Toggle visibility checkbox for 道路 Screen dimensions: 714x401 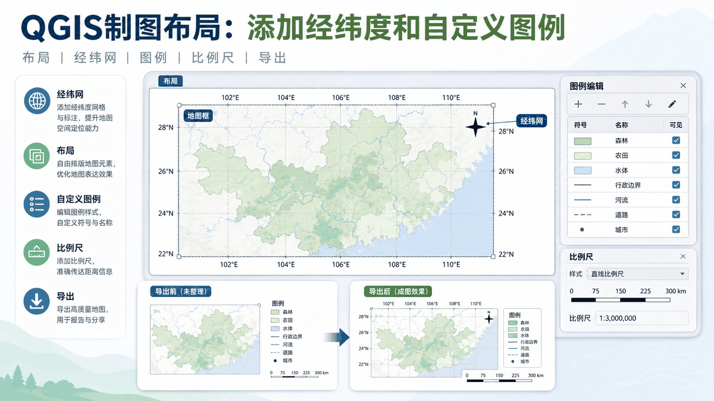point(676,214)
